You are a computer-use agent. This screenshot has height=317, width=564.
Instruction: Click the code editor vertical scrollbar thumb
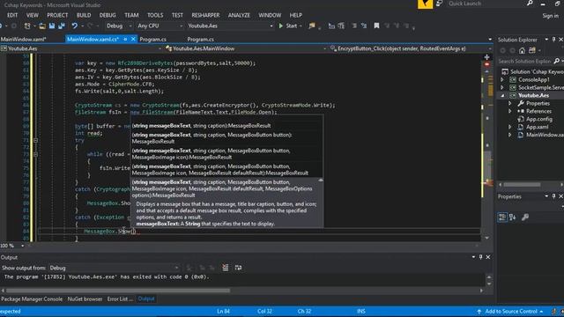tap(487, 167)
